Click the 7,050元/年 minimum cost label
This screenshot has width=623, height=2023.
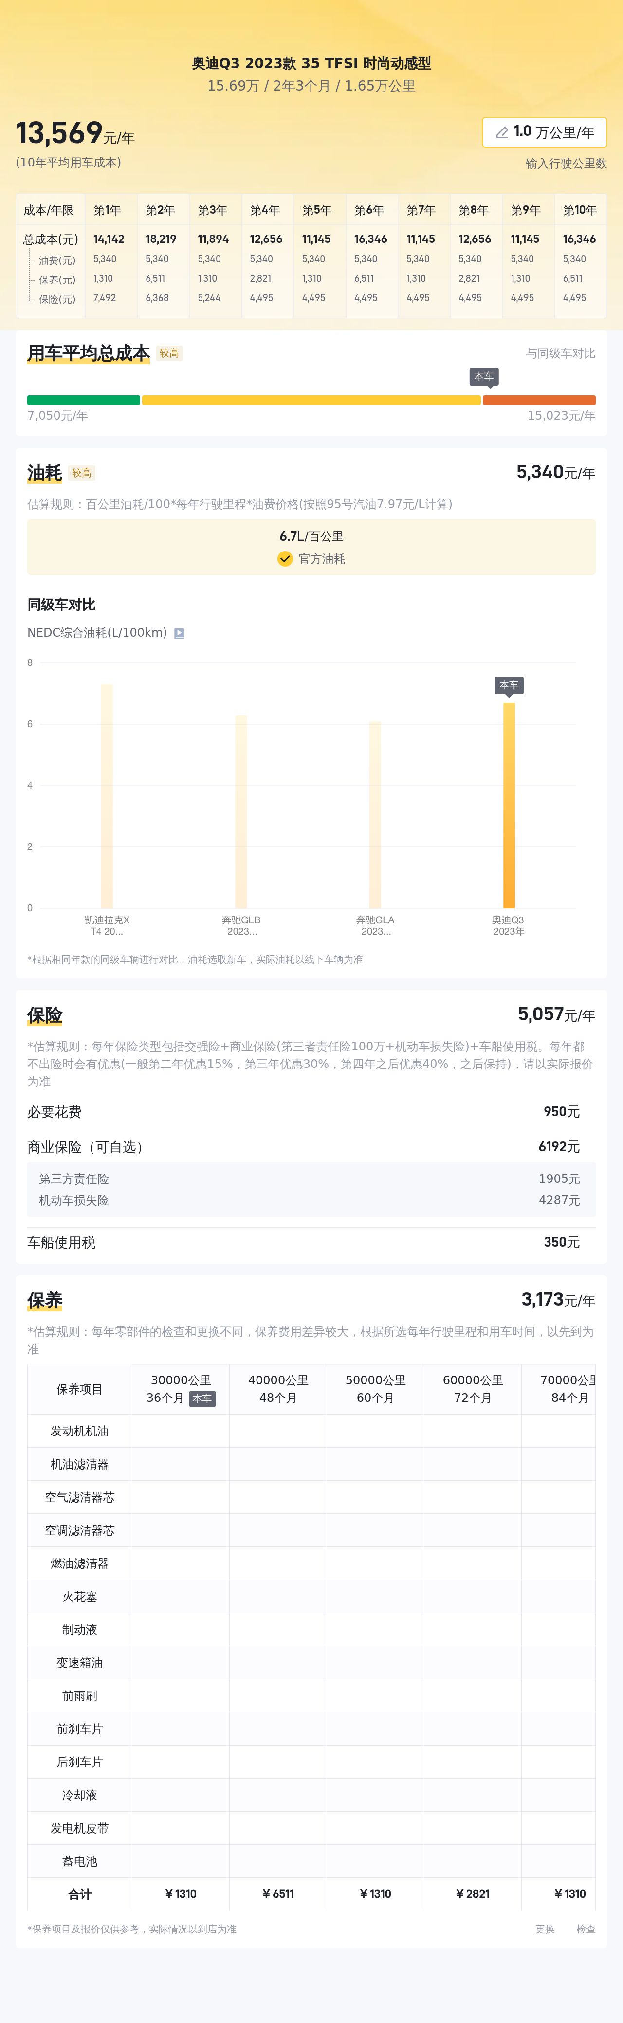pos(57,415)
